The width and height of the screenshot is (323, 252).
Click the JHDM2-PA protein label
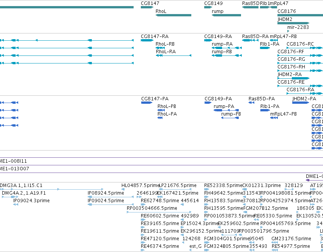coord(304,99)
